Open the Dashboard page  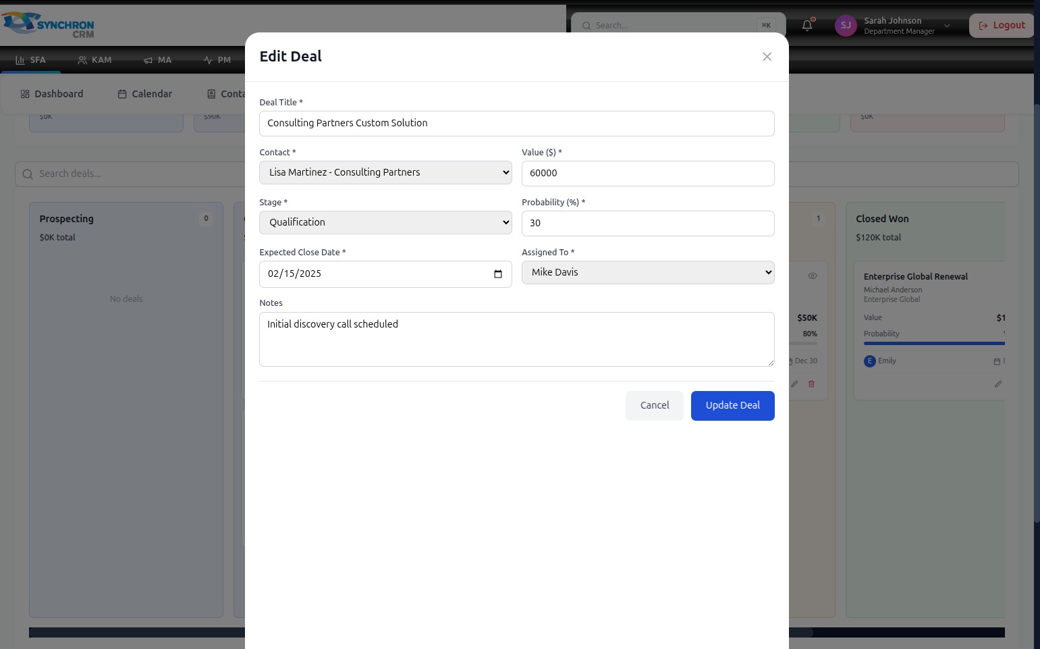52,94
